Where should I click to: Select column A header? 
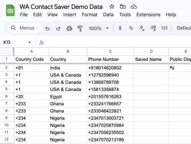pyautogui.click(x=32, y=51)
